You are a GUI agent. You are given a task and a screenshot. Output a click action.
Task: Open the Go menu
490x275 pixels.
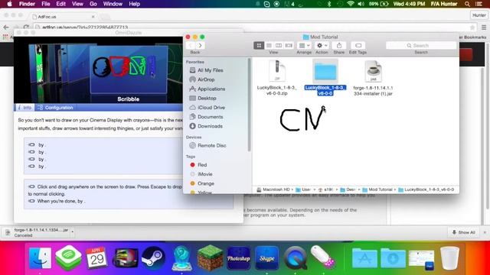click(x=93, y=4)
